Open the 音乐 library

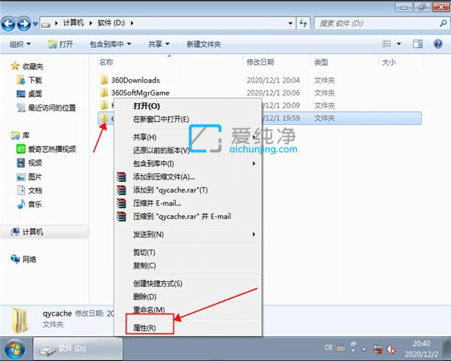(x=29, y=204)
